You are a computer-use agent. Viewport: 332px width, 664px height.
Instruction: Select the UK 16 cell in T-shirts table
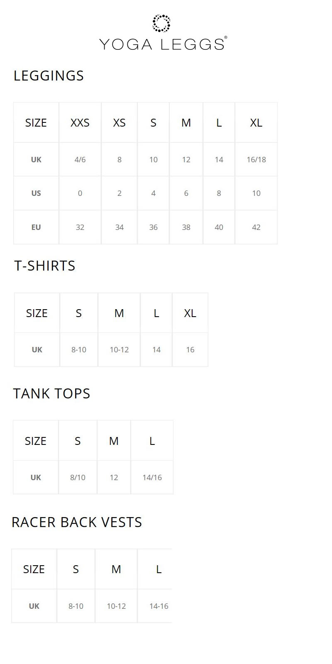coord(190,349)
